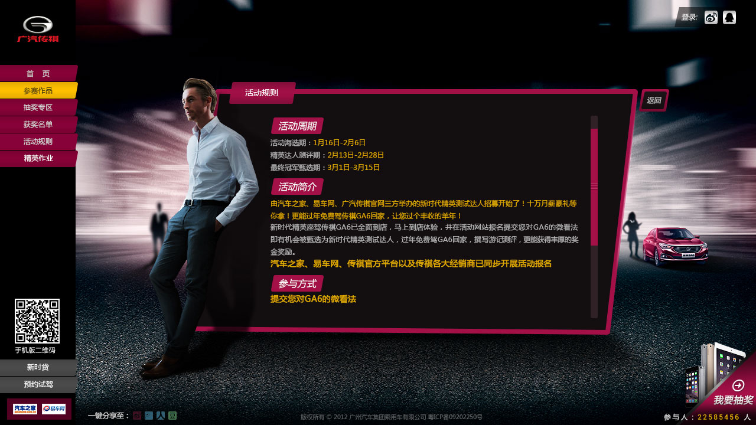Log in with the Weibo icon
756x425 pixels.
click(x=711, y=18)
